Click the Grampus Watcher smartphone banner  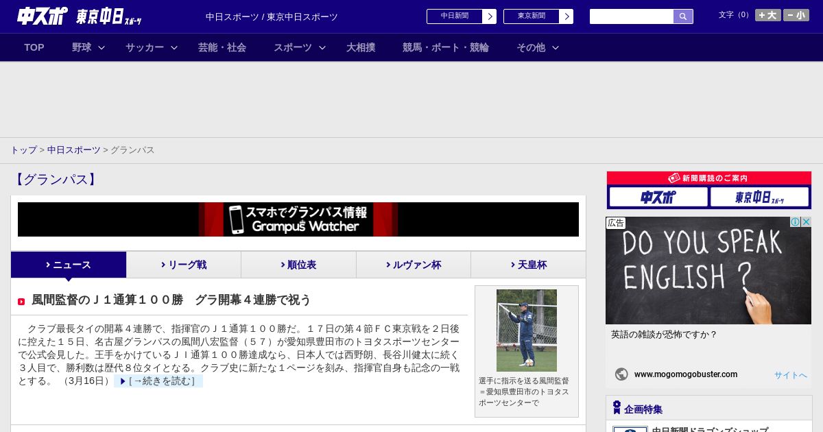(x=298, y=219)
